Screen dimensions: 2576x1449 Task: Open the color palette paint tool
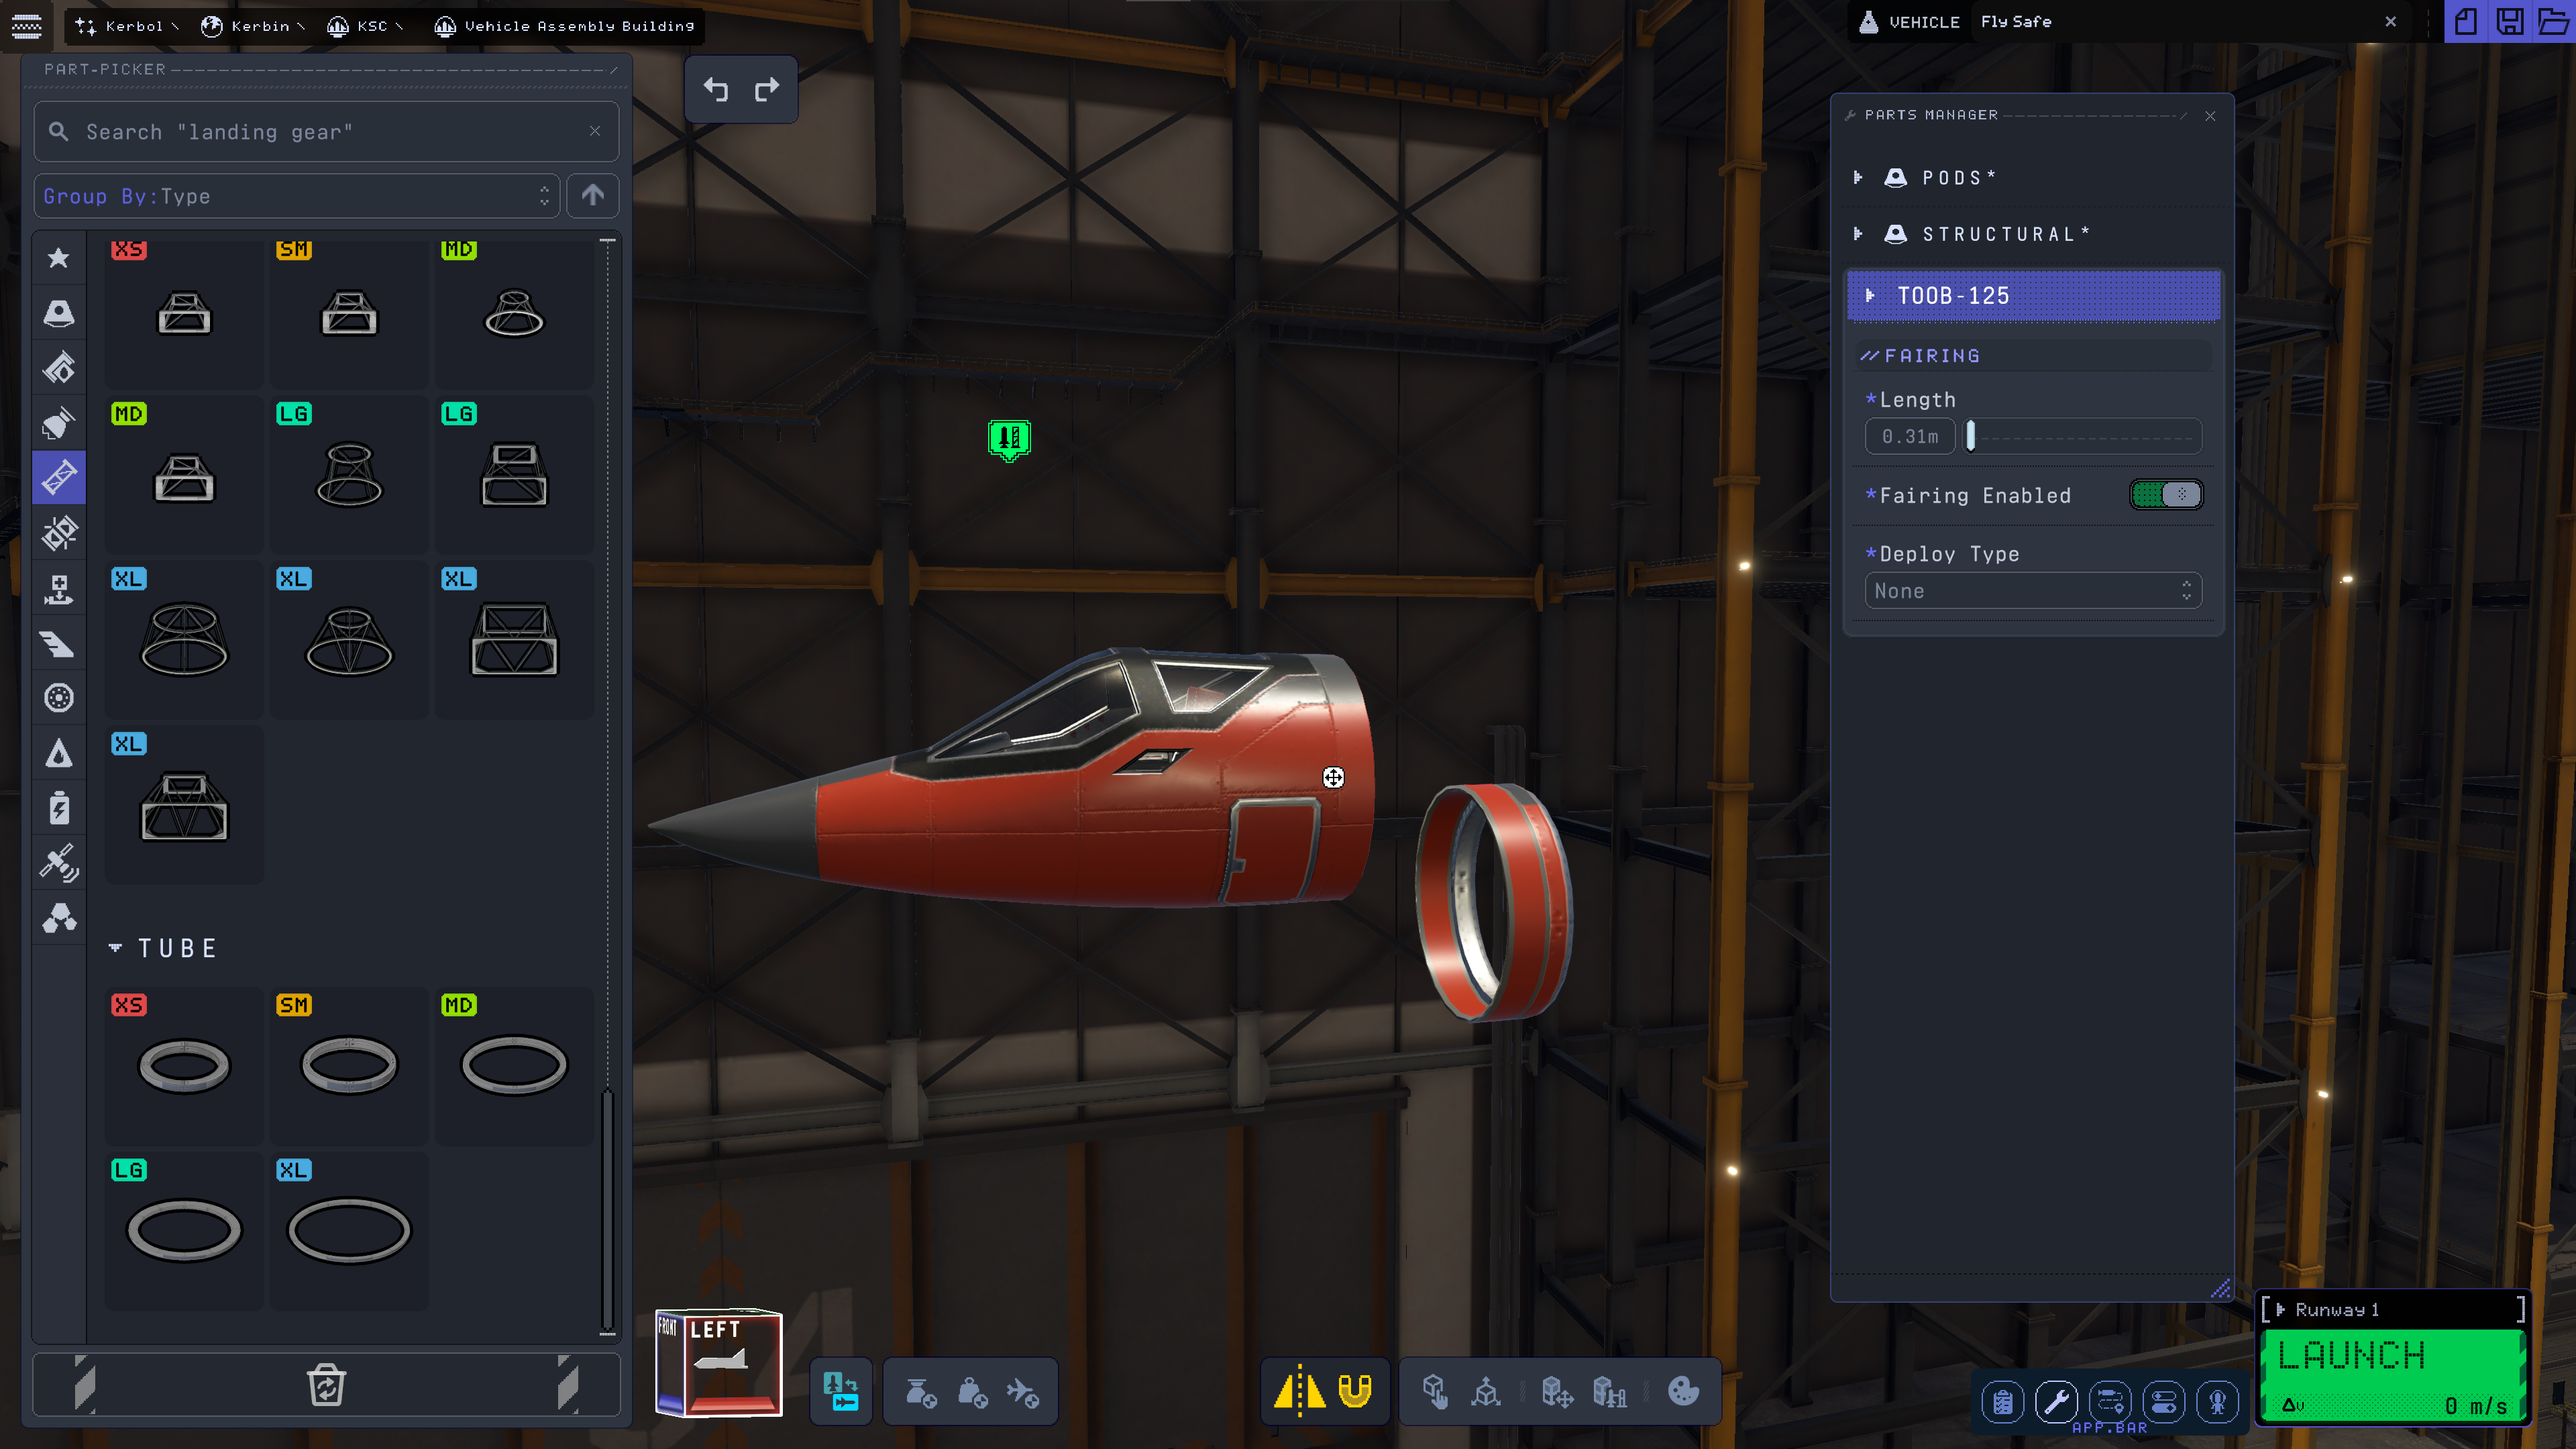click(1684, 1392)
